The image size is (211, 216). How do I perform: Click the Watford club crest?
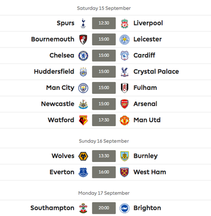(83, 120)
